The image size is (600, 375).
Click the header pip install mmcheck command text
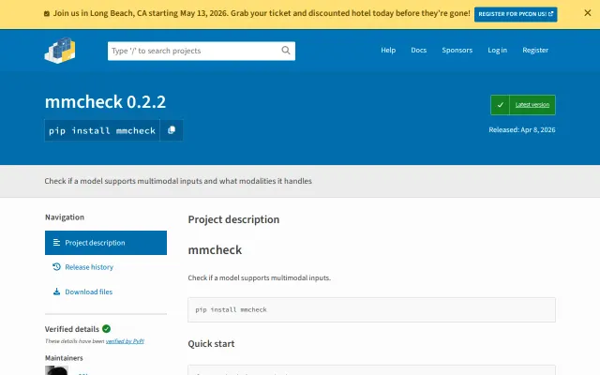102,131
